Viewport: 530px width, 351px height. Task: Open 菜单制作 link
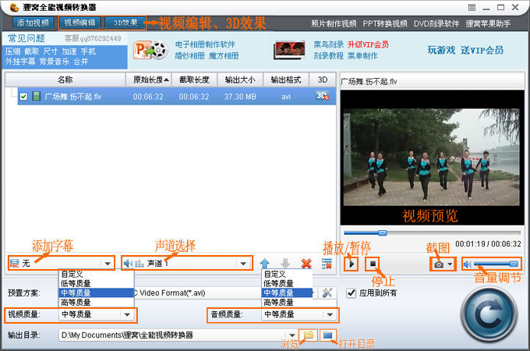[x=362, y=56]
